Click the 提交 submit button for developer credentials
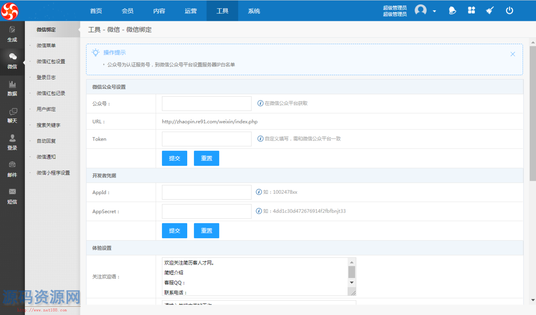Screen dimensions: 536x315 (x=174, y=230)
